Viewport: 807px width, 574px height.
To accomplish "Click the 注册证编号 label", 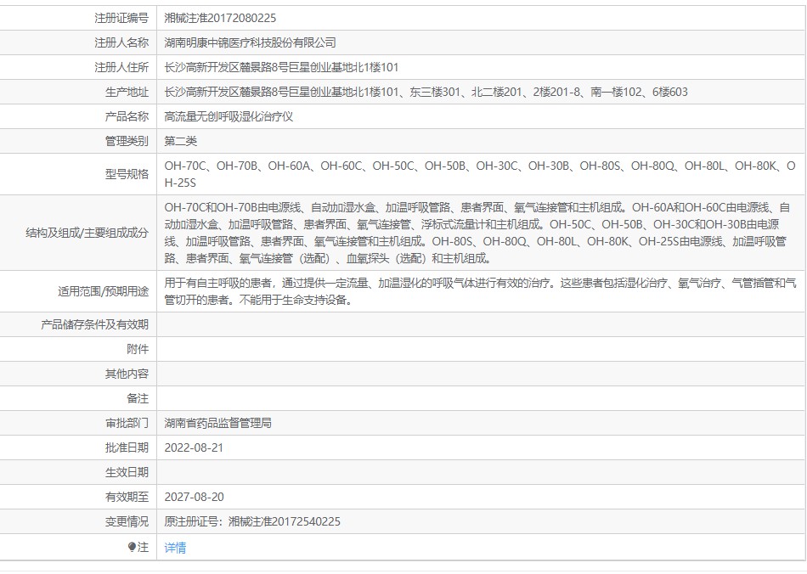I will [x=121, y=18].
